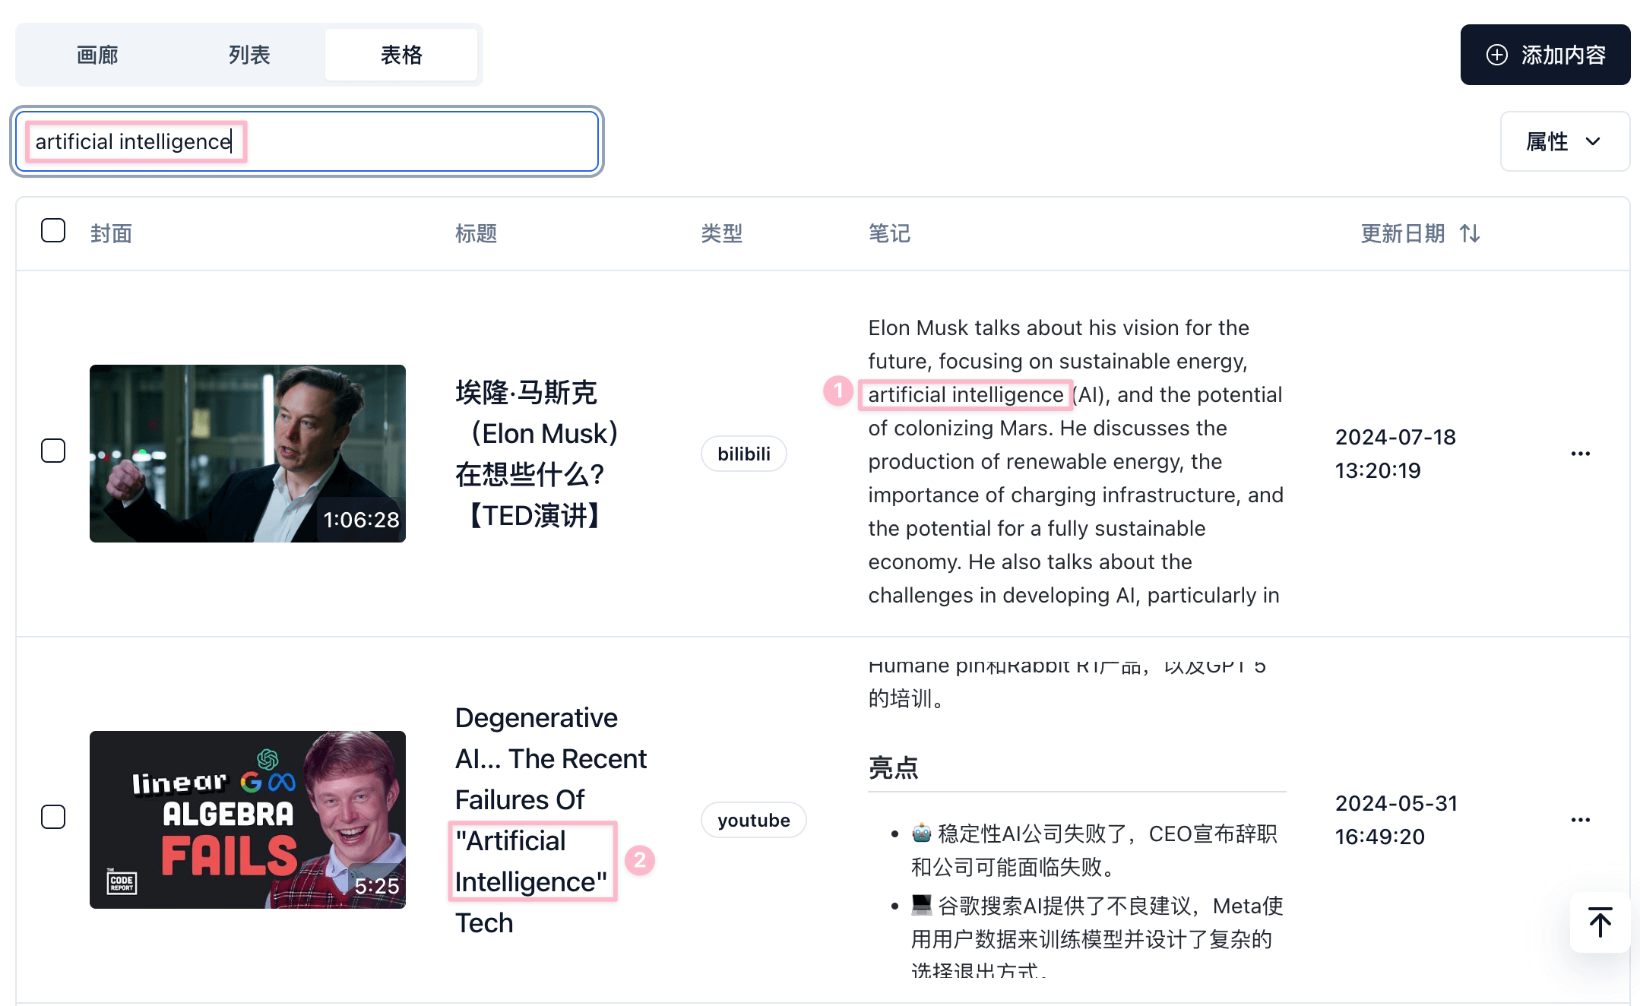
Task: Click the chevron arrow in 属性 dropdown
Action: (1593, 141)
